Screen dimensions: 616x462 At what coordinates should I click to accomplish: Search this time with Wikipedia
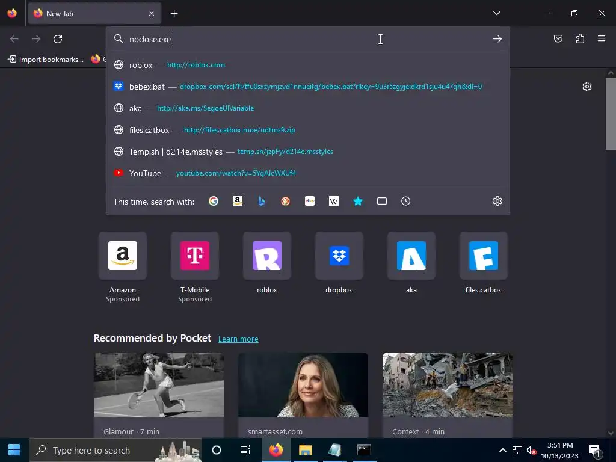(x=333, y=201)
